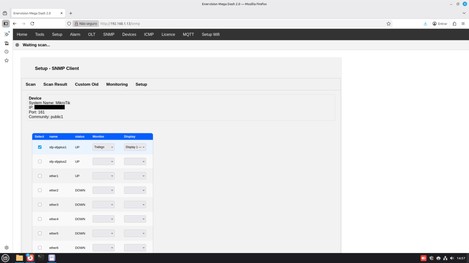Screen dimensions: 469x263
Task: Go to the Custom Oid section
Action: point(87,85)
